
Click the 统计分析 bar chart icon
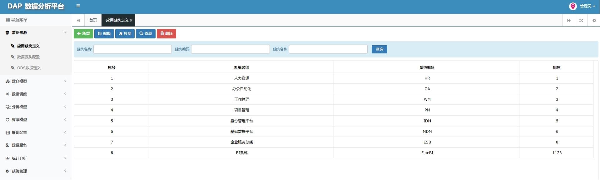click(x=7, y=159)
